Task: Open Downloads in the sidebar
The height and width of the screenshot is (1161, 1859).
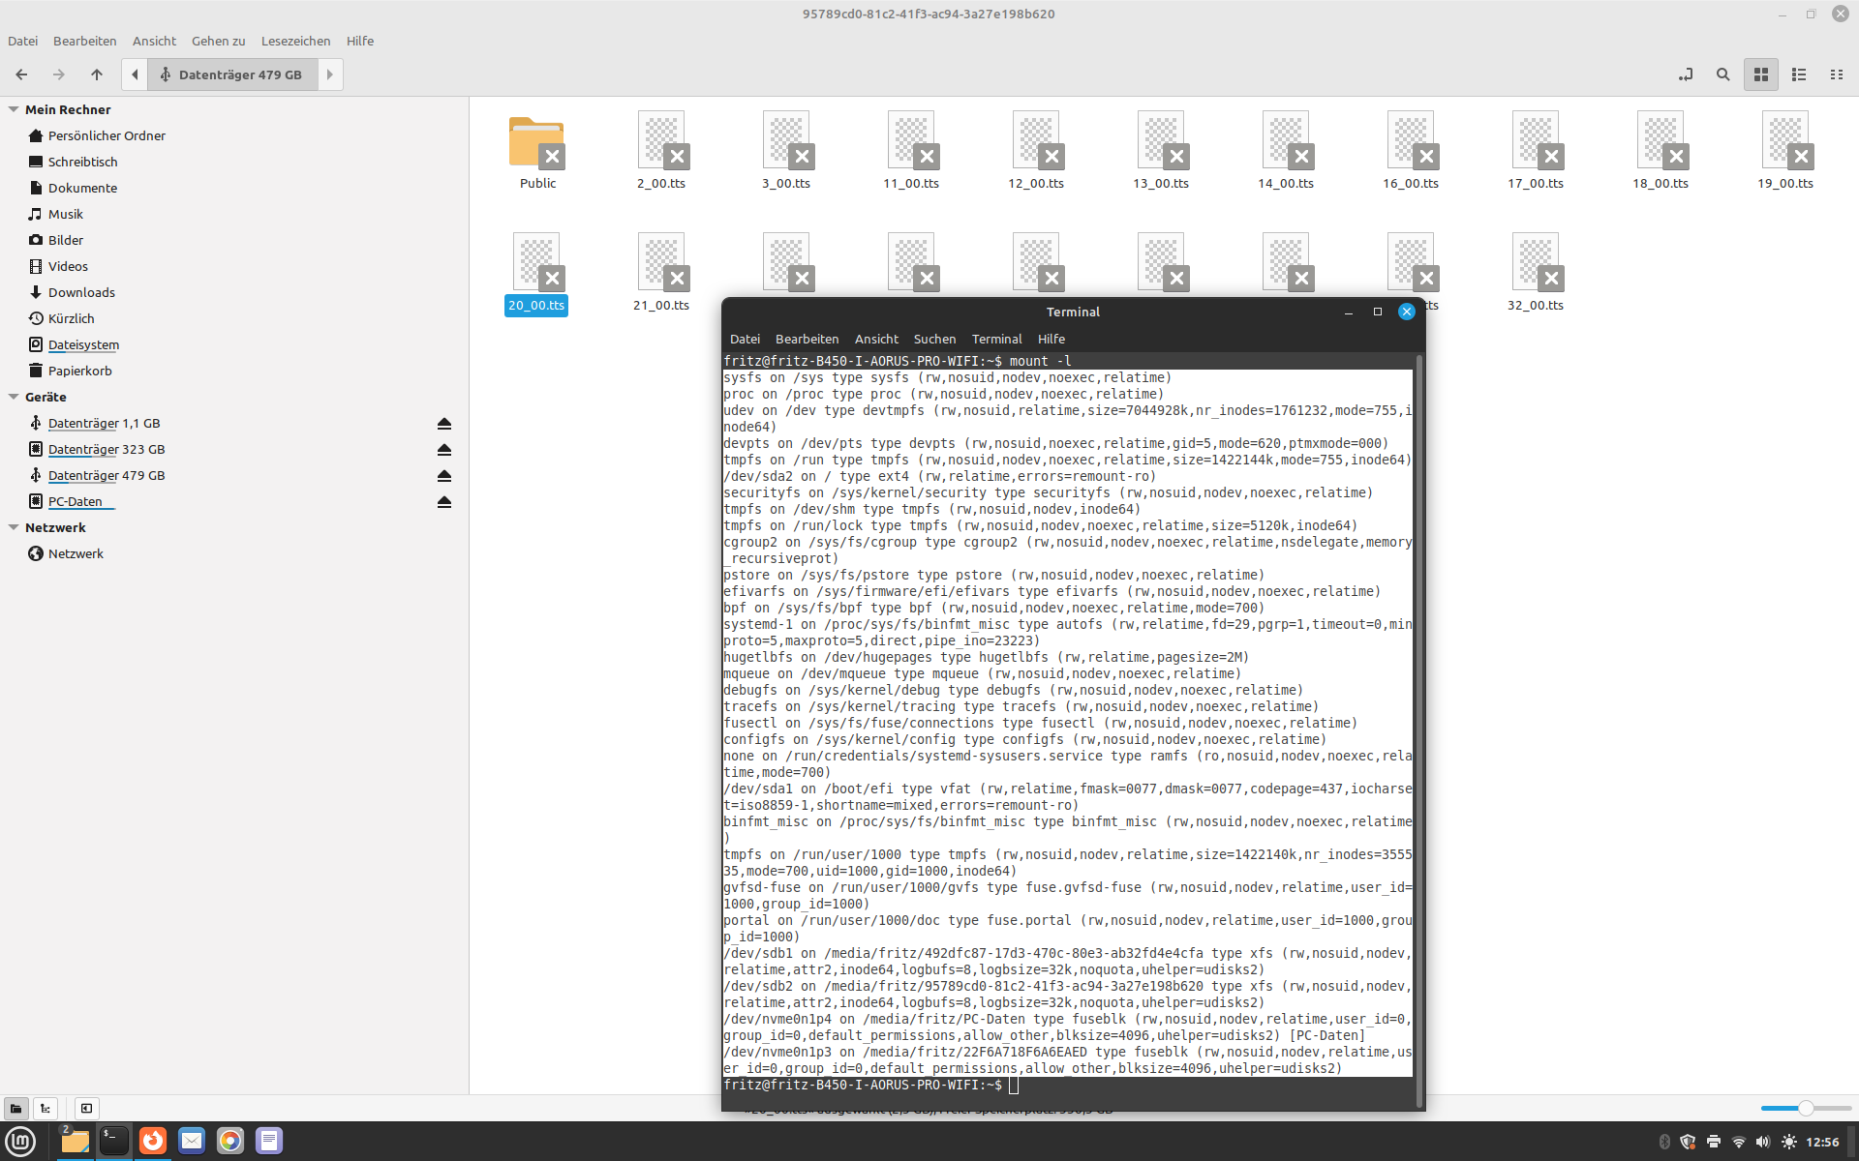Action: point(81,292)
